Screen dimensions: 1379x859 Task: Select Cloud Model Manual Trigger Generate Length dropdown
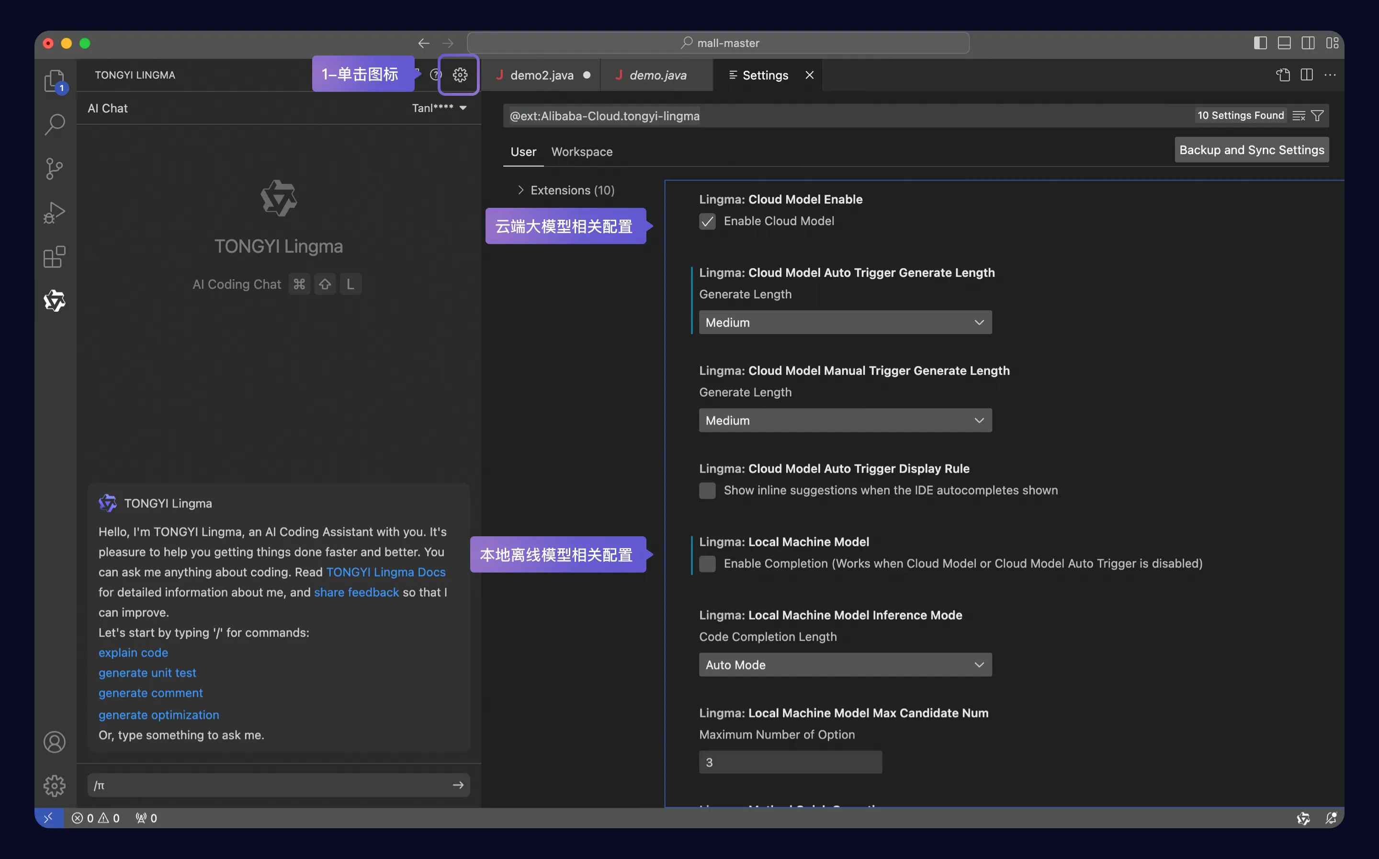tap(845, 419)
